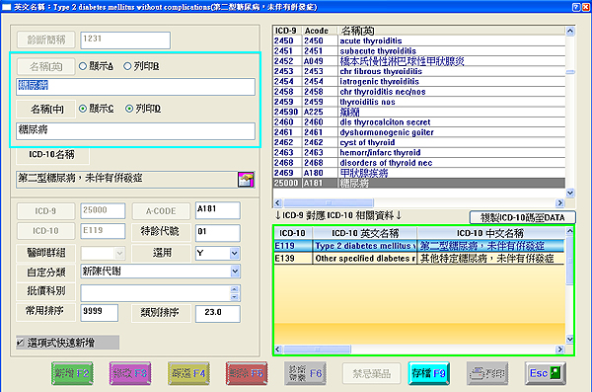Click the yellow F4 button

click(188, 373)
